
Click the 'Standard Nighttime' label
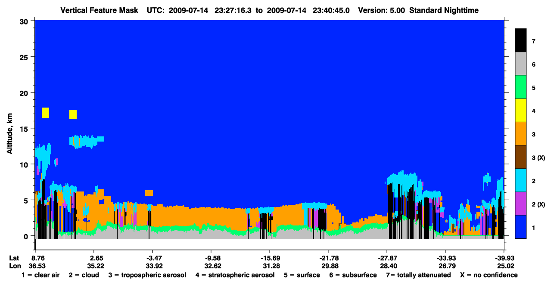click(443, 10)
